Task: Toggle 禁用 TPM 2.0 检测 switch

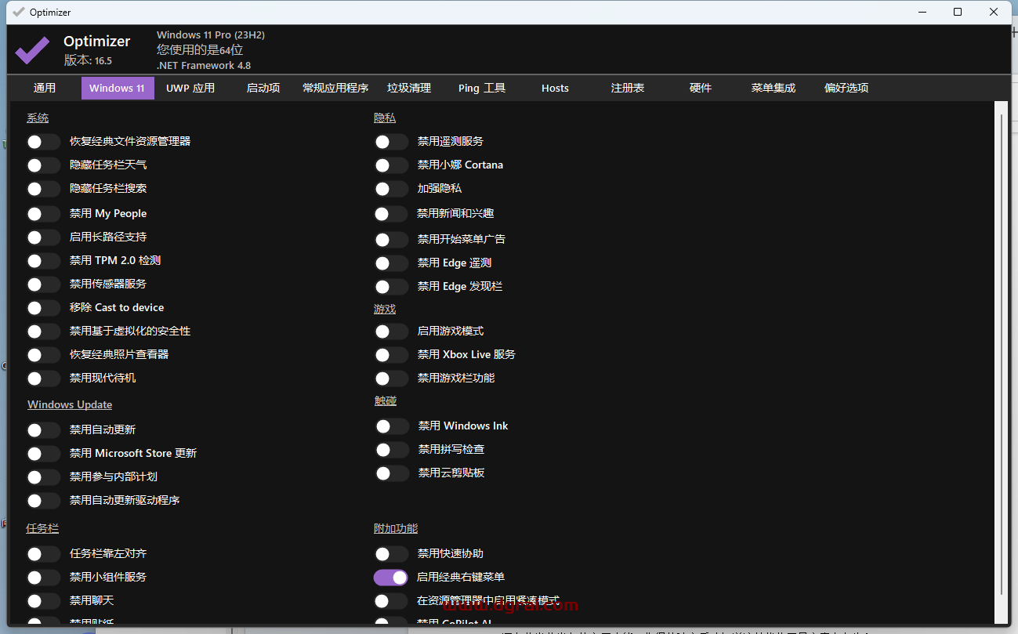Action: coord(43,261)
